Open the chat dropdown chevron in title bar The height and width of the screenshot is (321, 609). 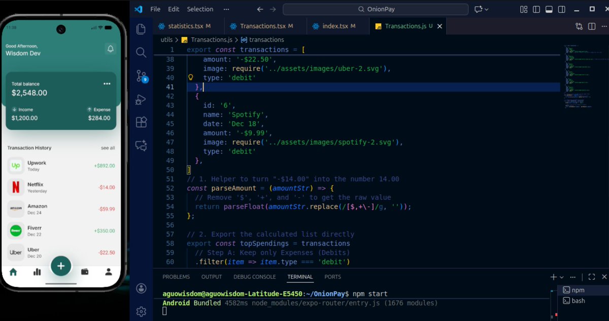tap(487, 9)
